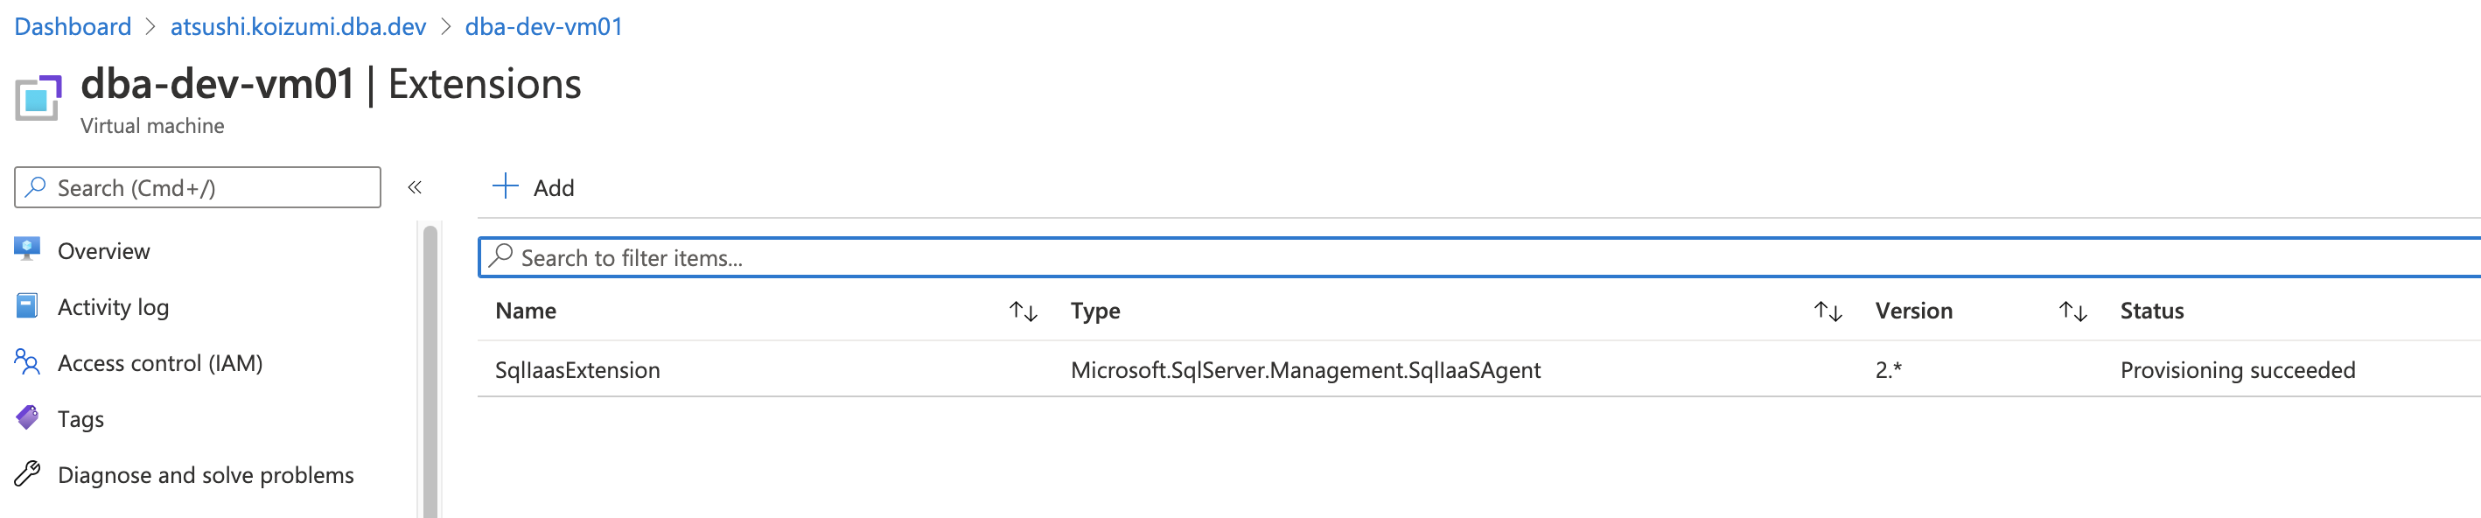The height and width of the screenshot is (518, 2481).
Task: Click the Overview monitor icon
Action: coord(27,249)
